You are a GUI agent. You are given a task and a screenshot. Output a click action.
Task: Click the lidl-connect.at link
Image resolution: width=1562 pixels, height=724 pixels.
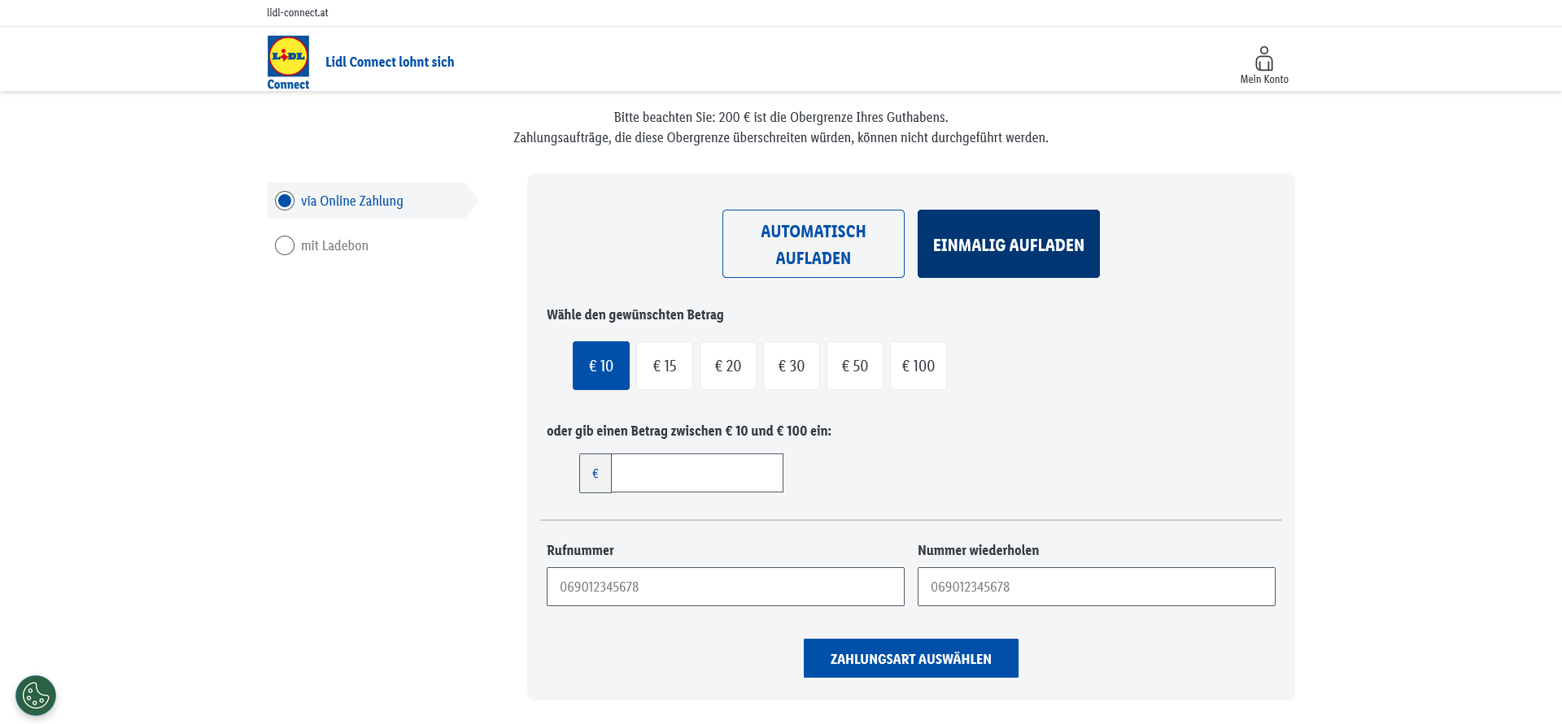tap(298, 13)
